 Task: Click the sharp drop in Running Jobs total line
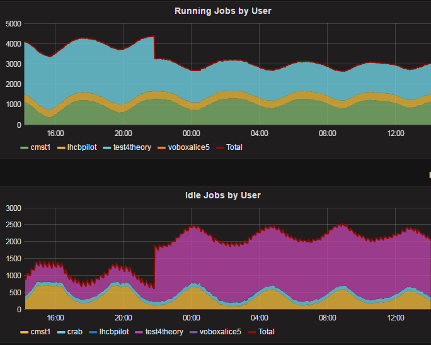click(154, 48)
